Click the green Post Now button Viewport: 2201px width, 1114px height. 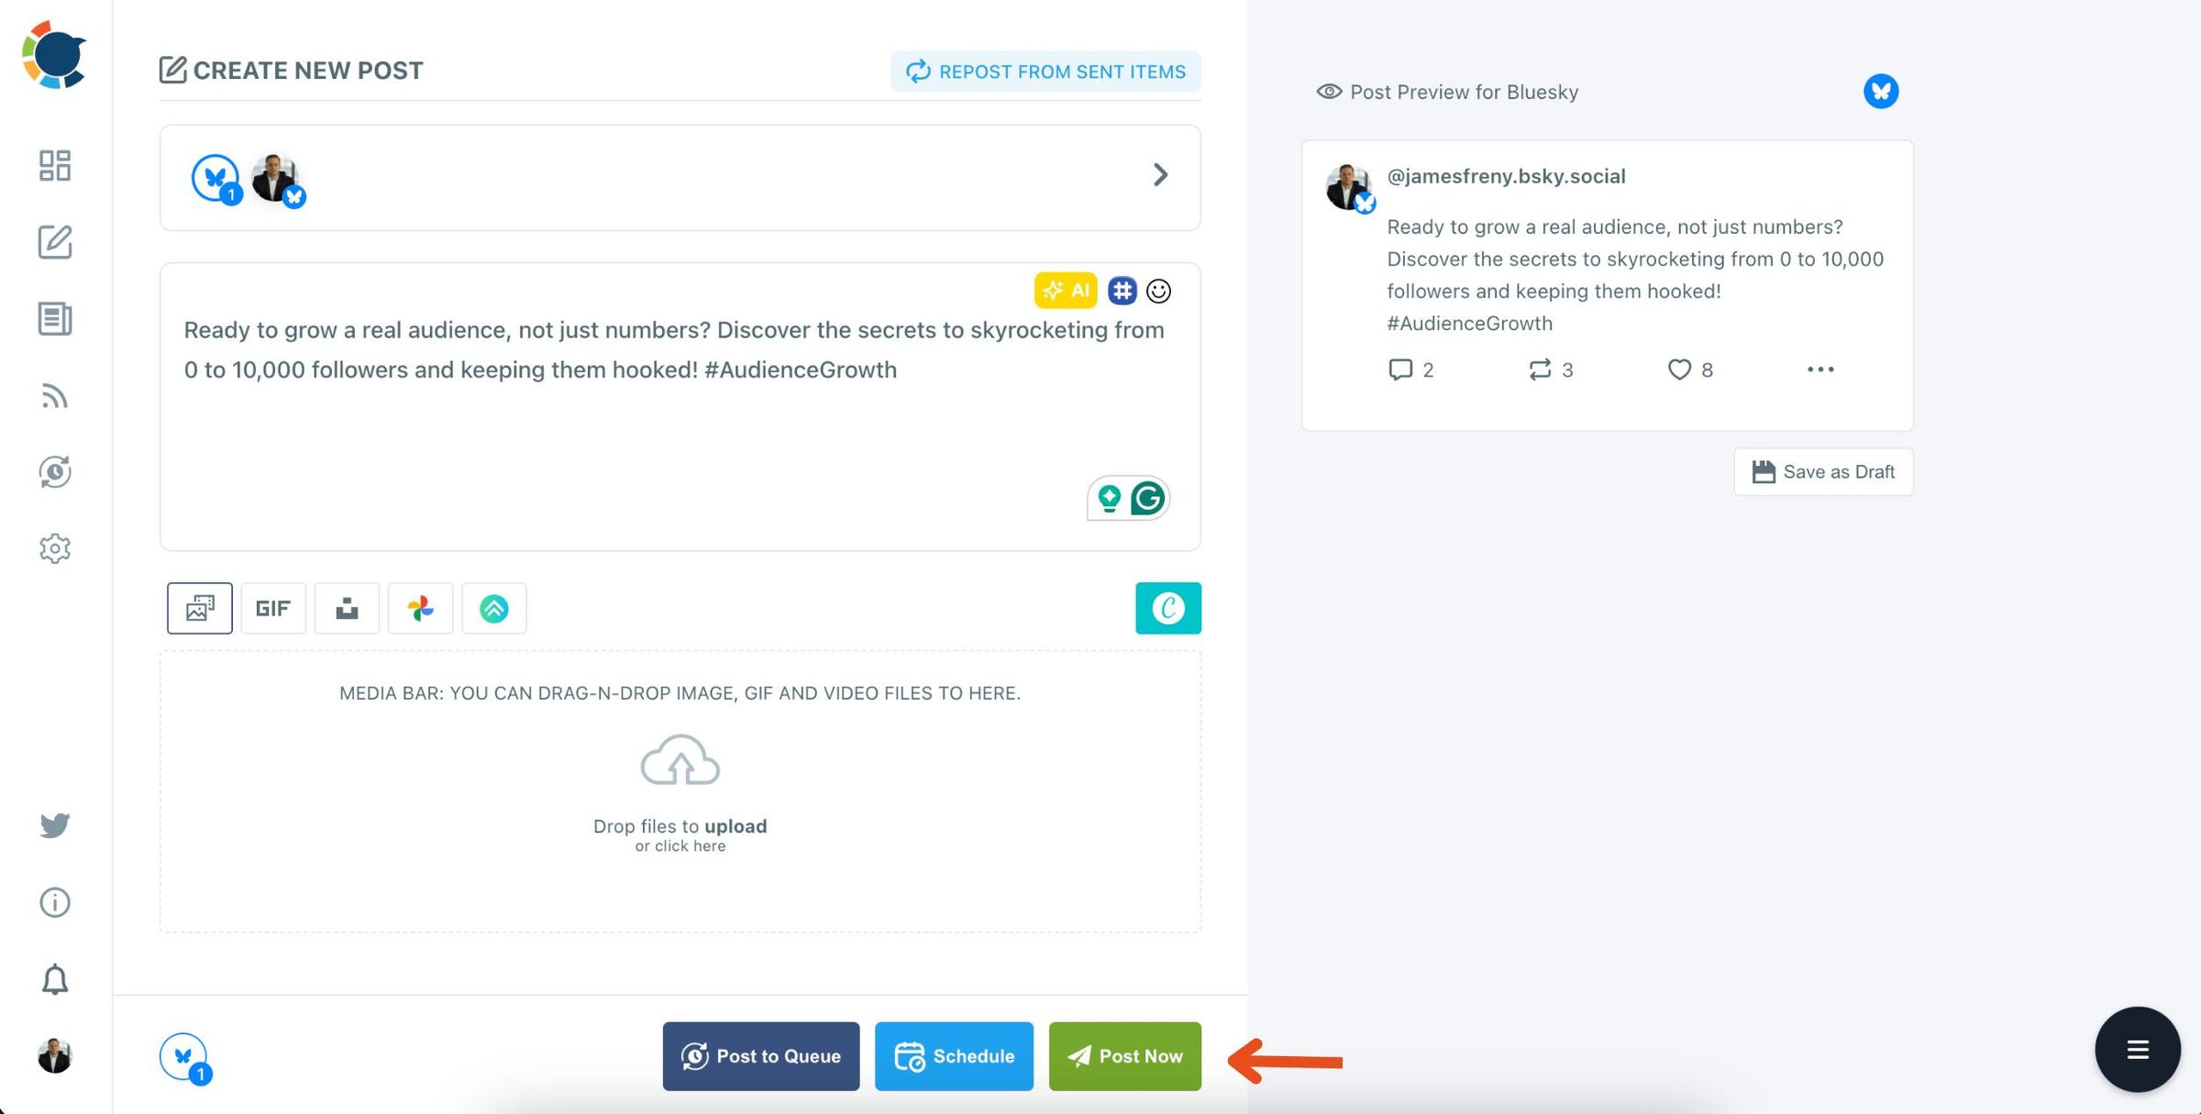pyautogui.click(x=1124, y=1056)
